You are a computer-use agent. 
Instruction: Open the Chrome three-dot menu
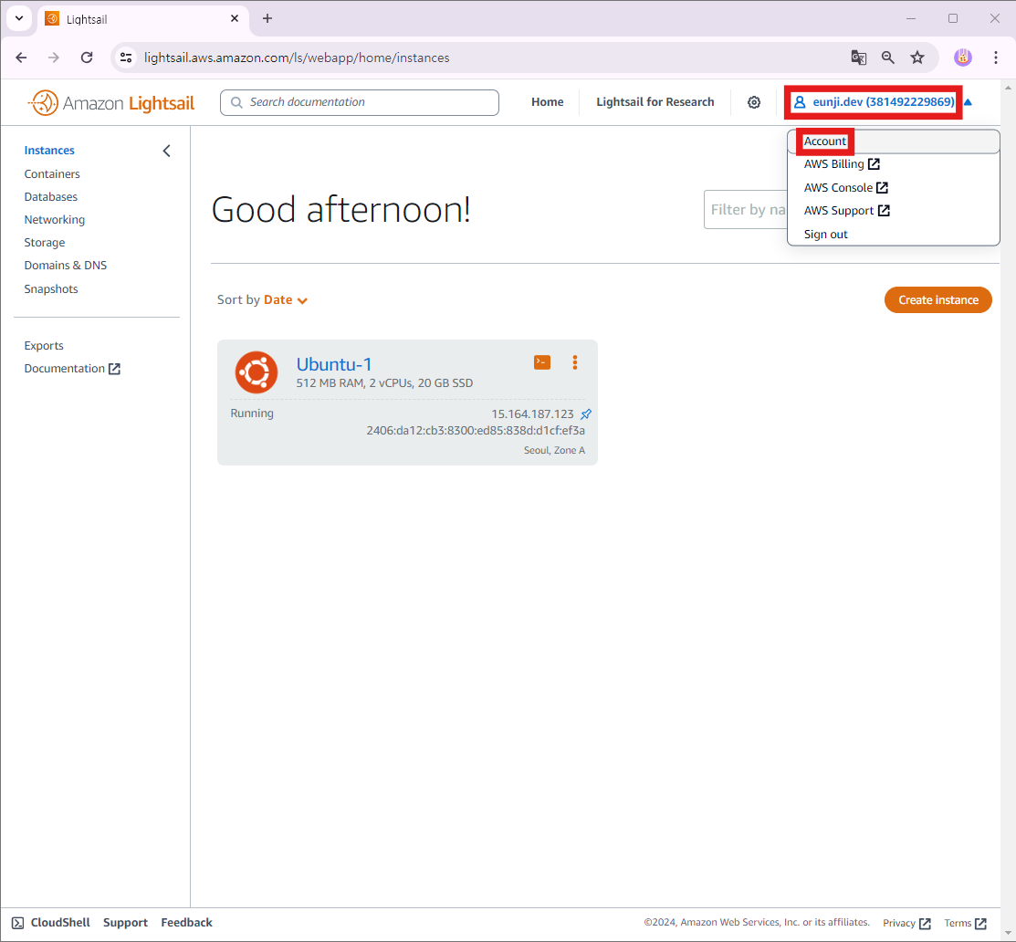click(996, 58)
